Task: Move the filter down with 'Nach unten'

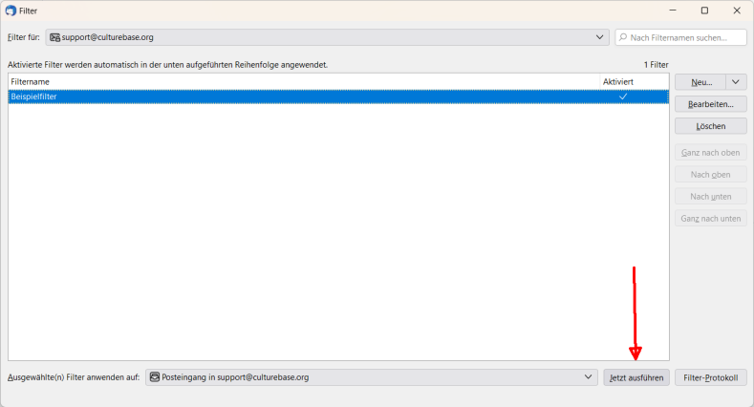Action: click(710, 196)
